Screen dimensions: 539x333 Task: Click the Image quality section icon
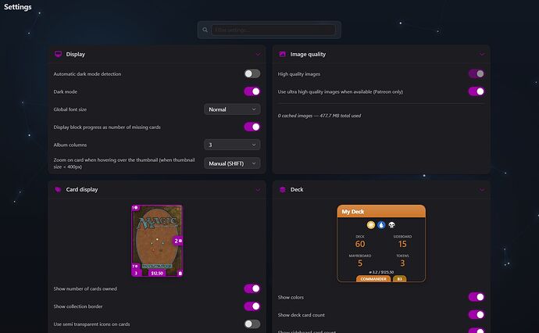282,54
